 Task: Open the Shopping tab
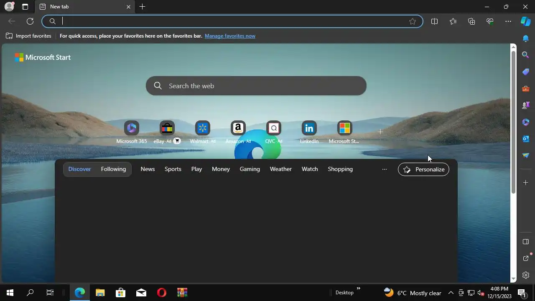pos(340,169)
